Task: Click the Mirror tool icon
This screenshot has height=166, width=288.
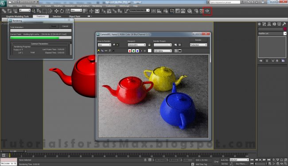Action: point(153,11)
